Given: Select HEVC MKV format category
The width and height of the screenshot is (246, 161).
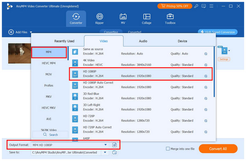Looking at the screenshot, I should point(49,108).
